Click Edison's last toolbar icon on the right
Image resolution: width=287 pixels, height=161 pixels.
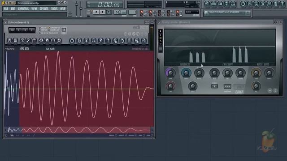pyautogui.click(x=144, y=41)
